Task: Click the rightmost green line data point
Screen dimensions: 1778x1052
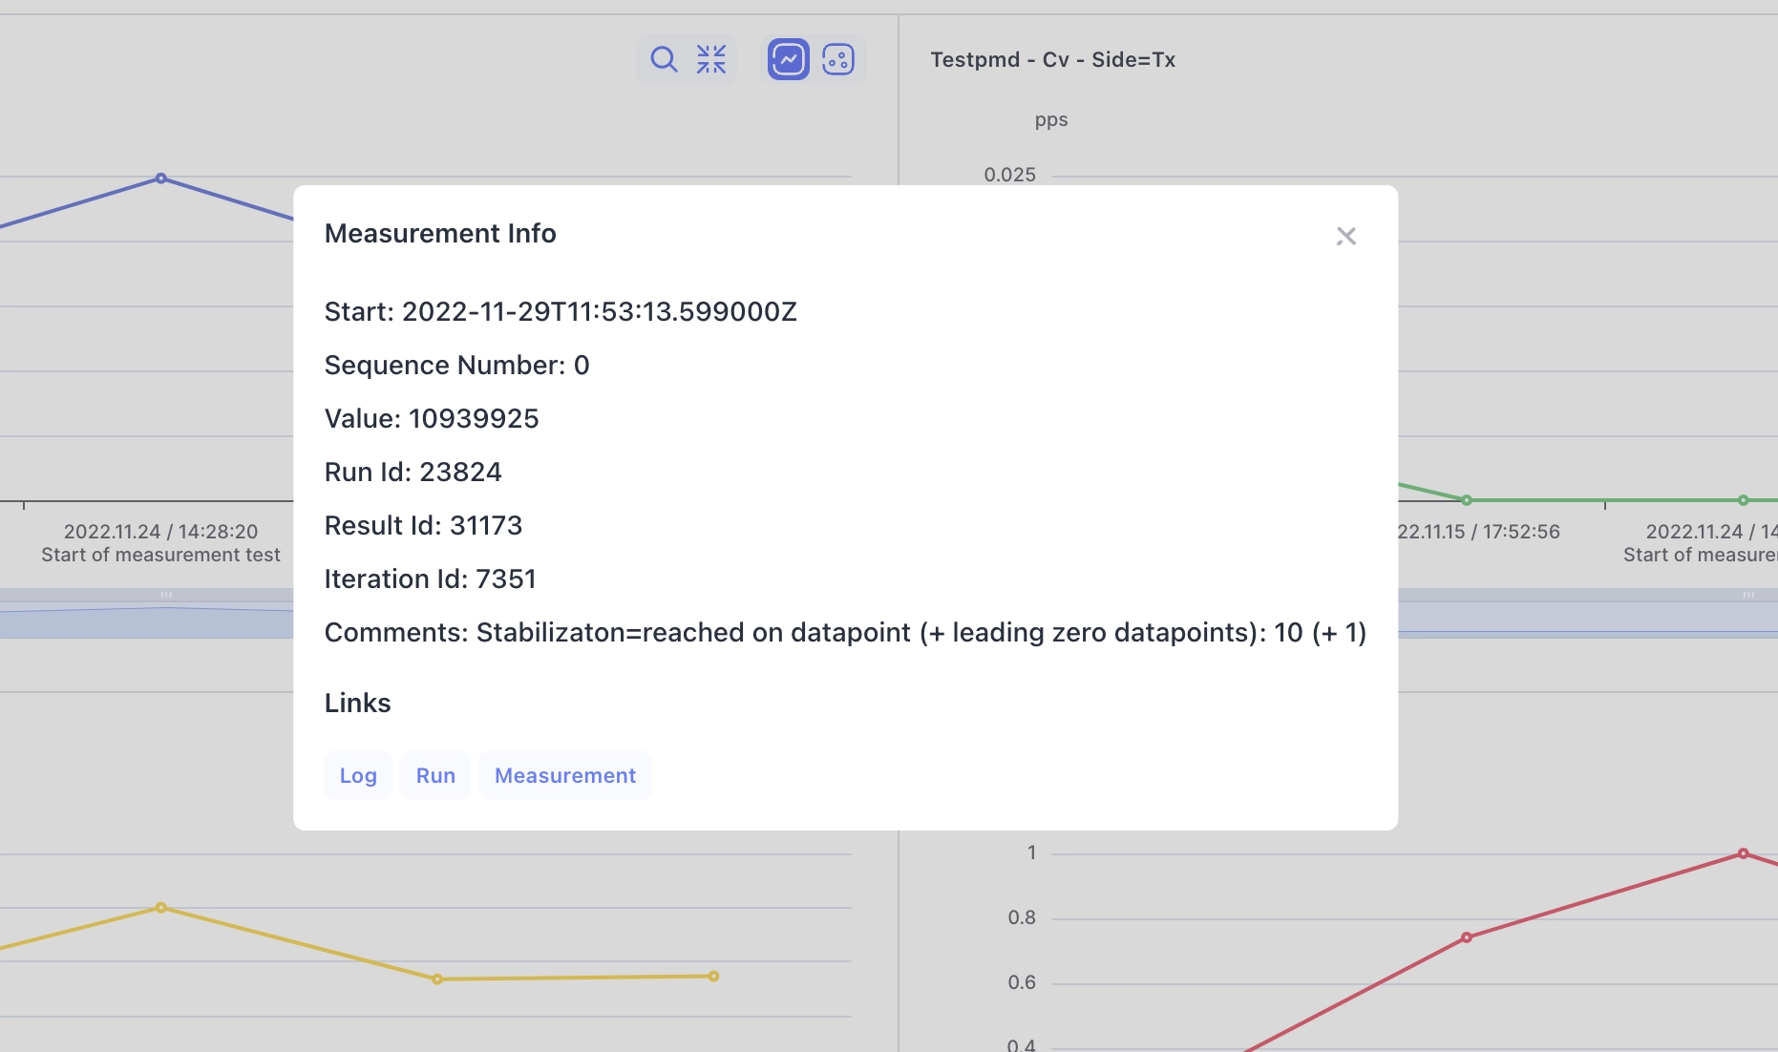Action: coord(1743,500)
